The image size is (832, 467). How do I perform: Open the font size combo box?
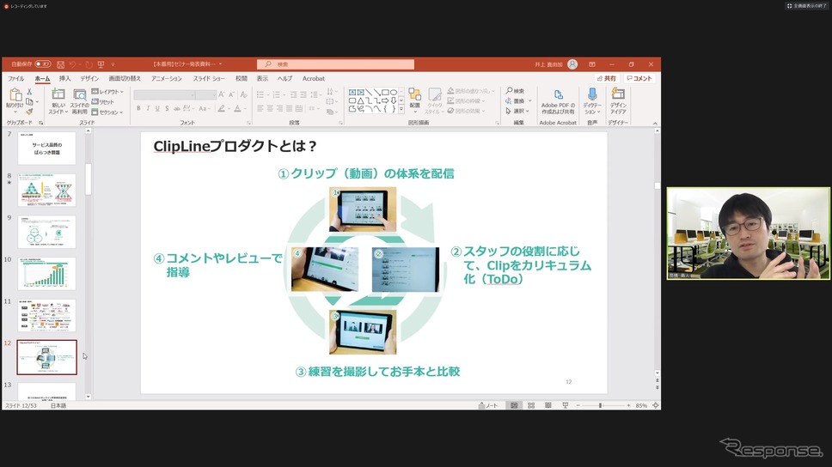tap(205, 95)
